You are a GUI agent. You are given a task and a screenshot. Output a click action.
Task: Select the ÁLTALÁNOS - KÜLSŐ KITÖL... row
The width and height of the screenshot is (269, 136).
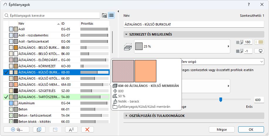(56, 78)
